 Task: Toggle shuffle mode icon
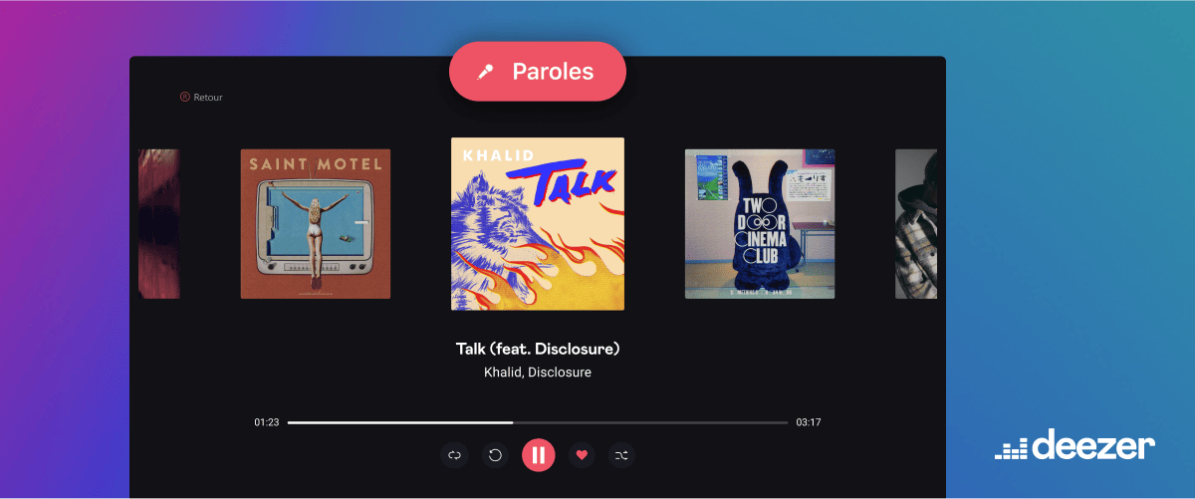(621, 455)
